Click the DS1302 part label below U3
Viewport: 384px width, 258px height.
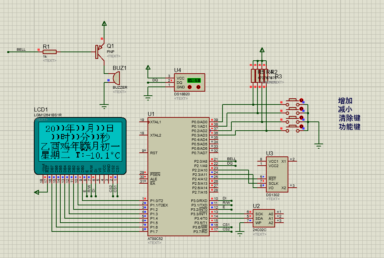click(x=273, y=195)
